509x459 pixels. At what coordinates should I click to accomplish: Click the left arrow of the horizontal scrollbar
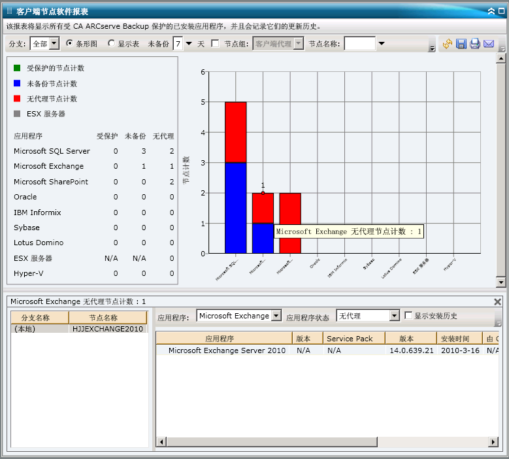[161, 442]
